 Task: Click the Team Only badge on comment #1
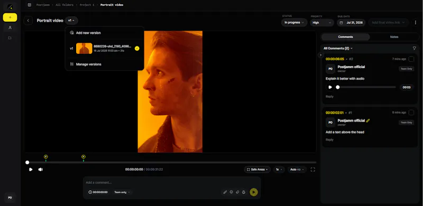coord(406,123)
